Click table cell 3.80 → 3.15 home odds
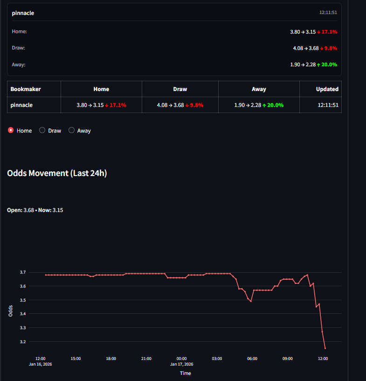The image size is (366, 381). click(x=101, y=105)
